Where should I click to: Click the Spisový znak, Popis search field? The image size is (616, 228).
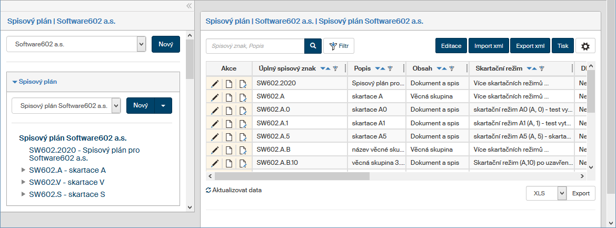coord(255,46)
